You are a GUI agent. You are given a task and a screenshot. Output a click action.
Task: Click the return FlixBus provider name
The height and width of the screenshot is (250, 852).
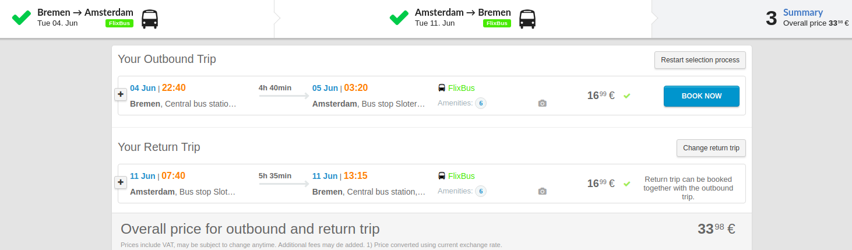tap(462, 176)
